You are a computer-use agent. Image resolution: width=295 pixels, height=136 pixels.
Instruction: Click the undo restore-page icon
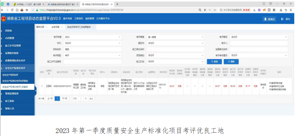286,10
